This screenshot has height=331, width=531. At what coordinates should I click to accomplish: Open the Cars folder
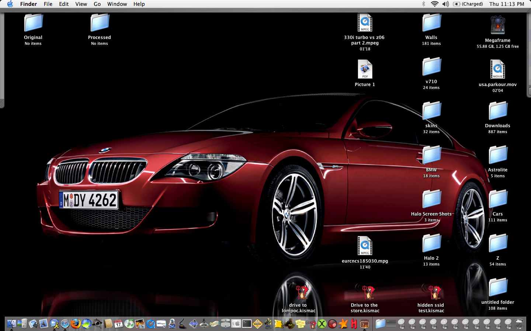498,199
